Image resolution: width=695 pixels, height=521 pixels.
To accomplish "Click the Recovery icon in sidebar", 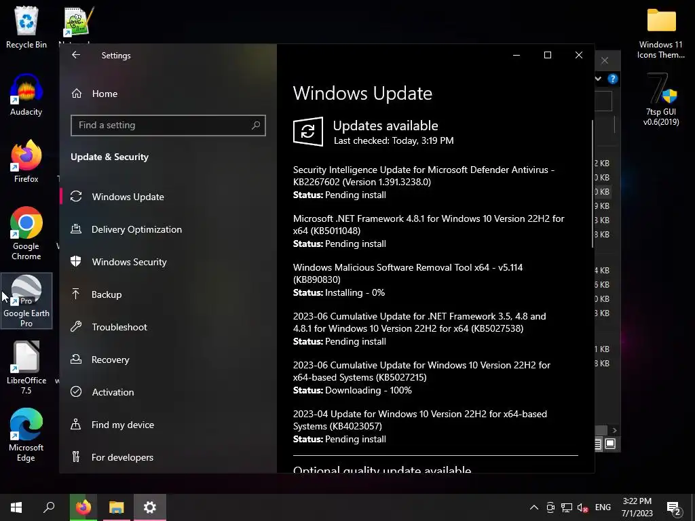I will point(76,359).
